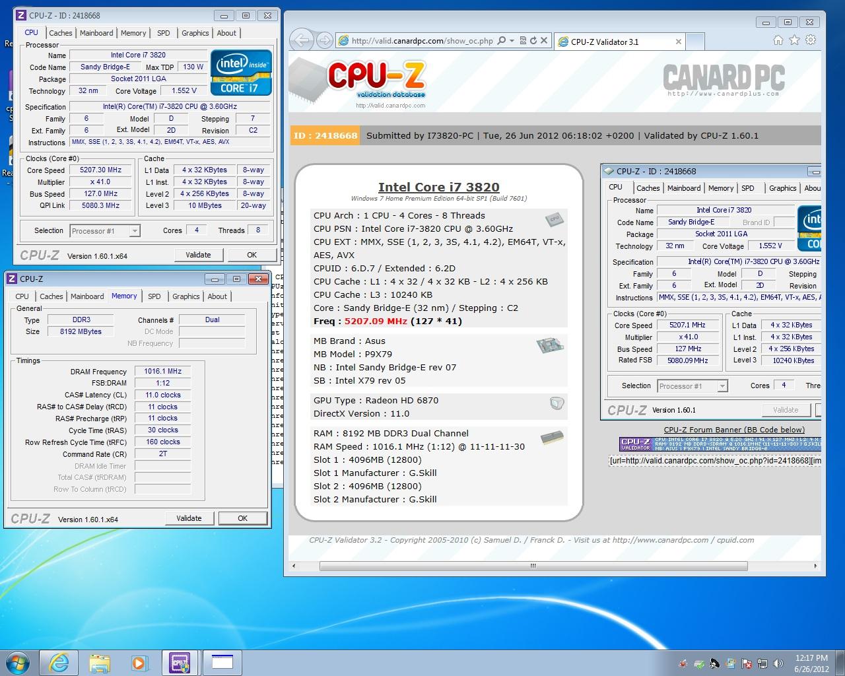The height and width of the screenshot is (676, 845).
Task: Click the left arrow of the horizontal scrollbar
Action: pos(295,566)
